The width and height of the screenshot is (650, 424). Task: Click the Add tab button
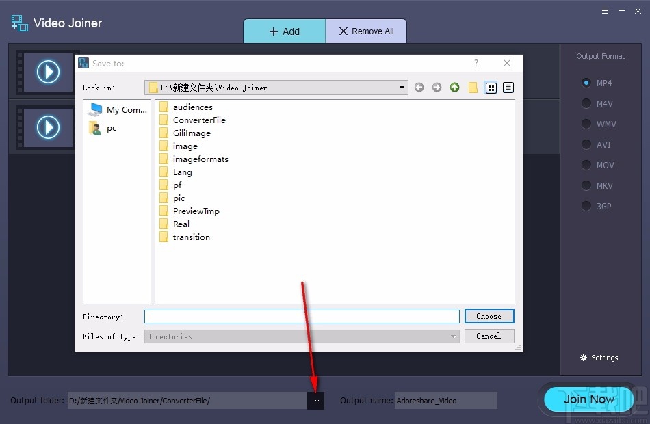coord(284,31)
